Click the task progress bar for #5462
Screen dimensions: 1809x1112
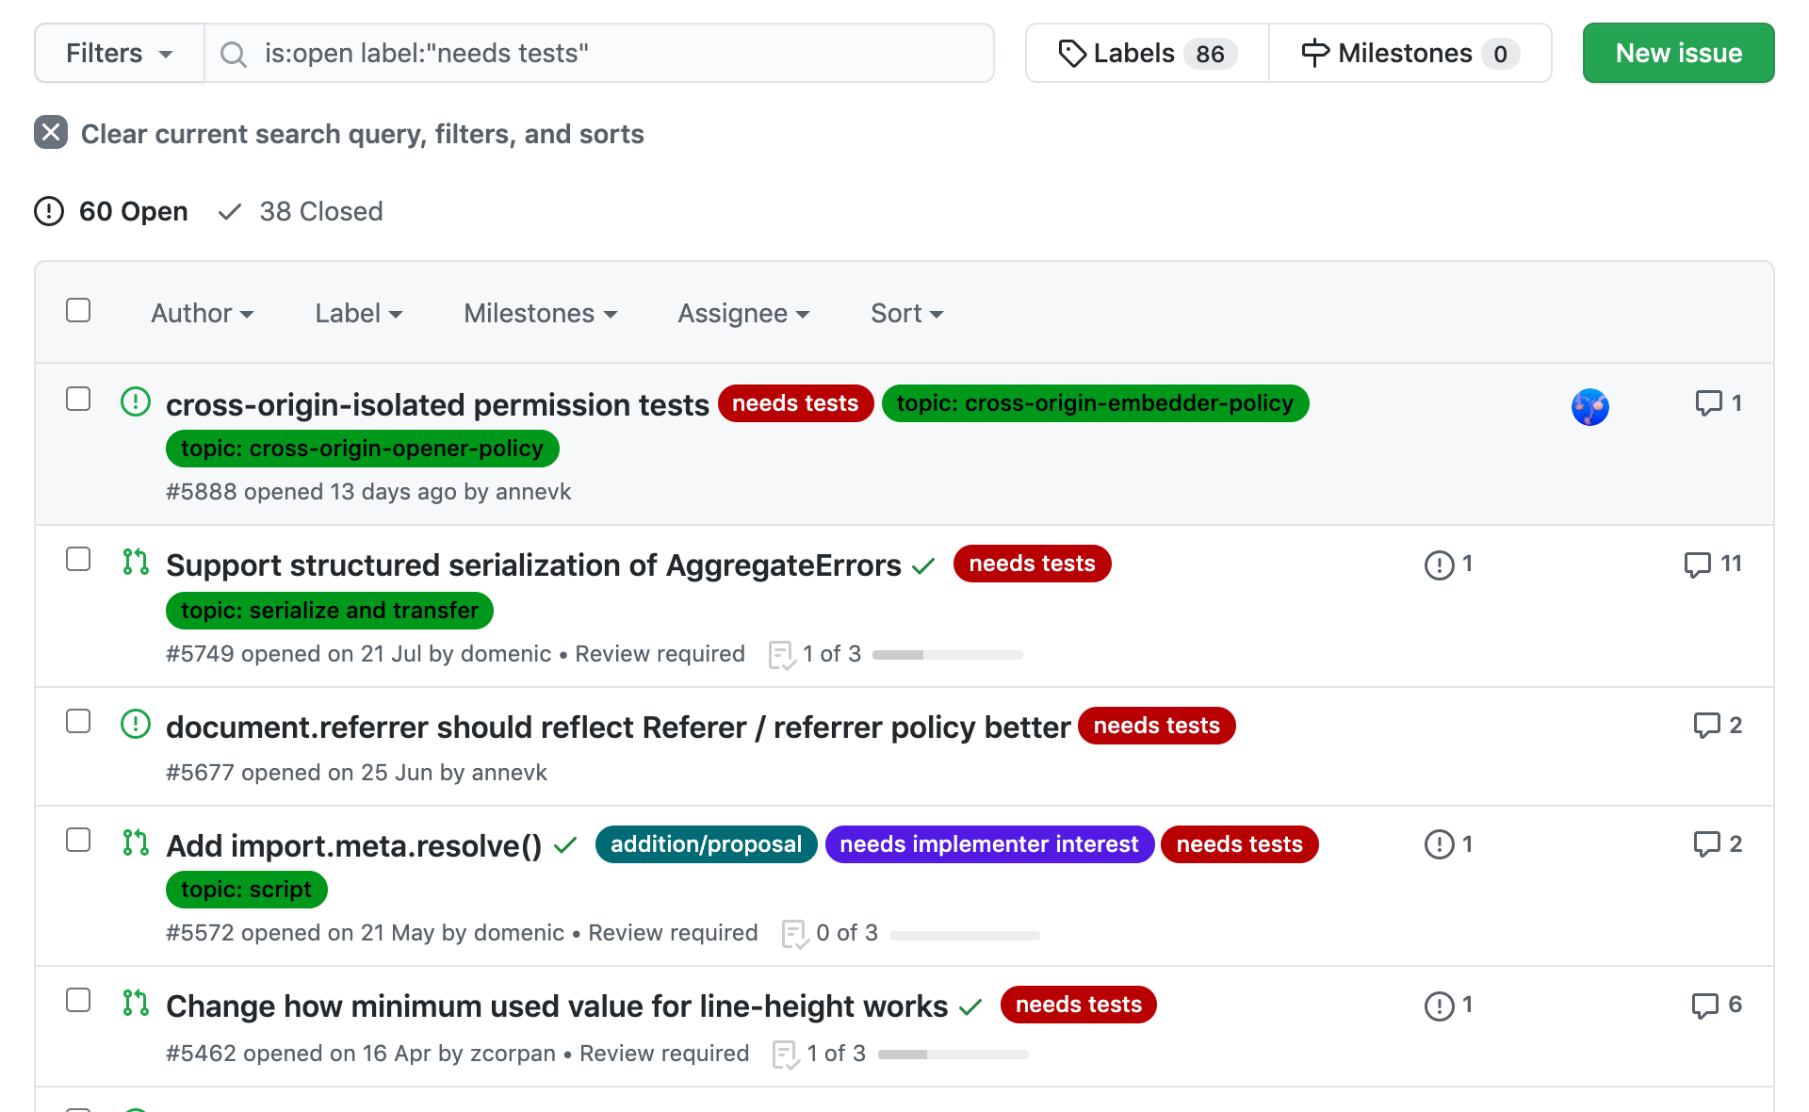[953, 1055]
